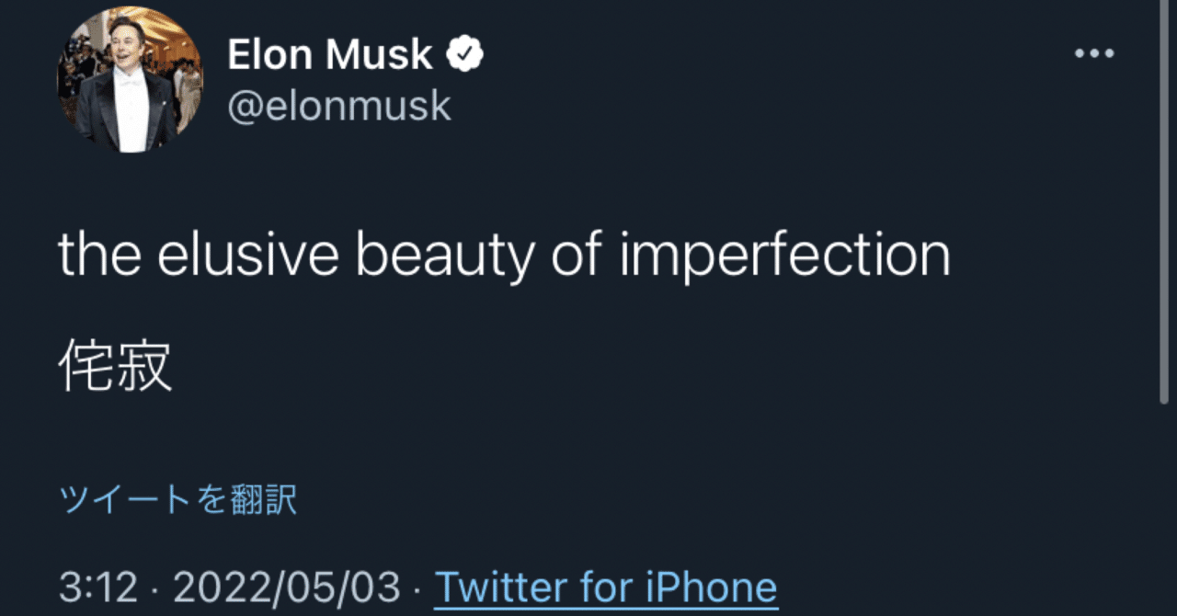1177x616 pixels.
Task: Select the display name Elon Musk
Action: click(329, 52)
